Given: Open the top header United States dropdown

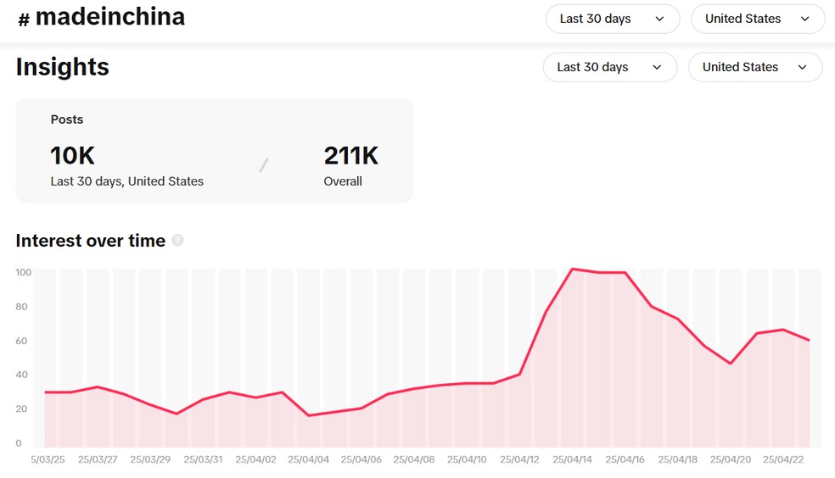Looking at the screenshot, I should [x=758, y=19].
